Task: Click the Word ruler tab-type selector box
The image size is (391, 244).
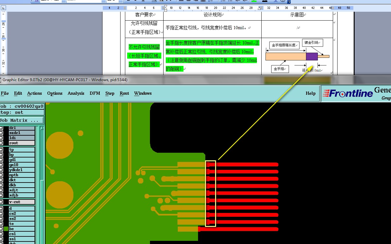Action: (x=3, y=8)
